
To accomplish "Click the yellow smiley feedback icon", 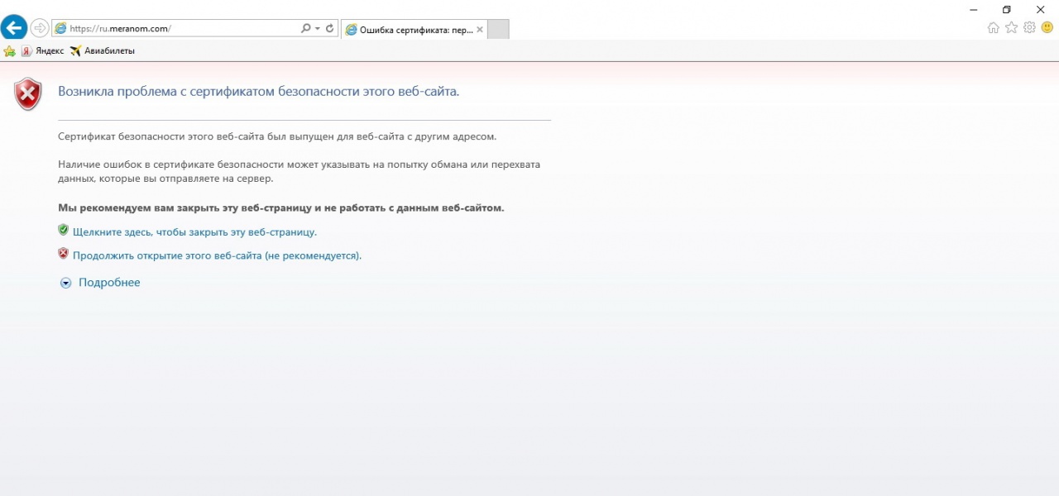I will pos(1047,27).
